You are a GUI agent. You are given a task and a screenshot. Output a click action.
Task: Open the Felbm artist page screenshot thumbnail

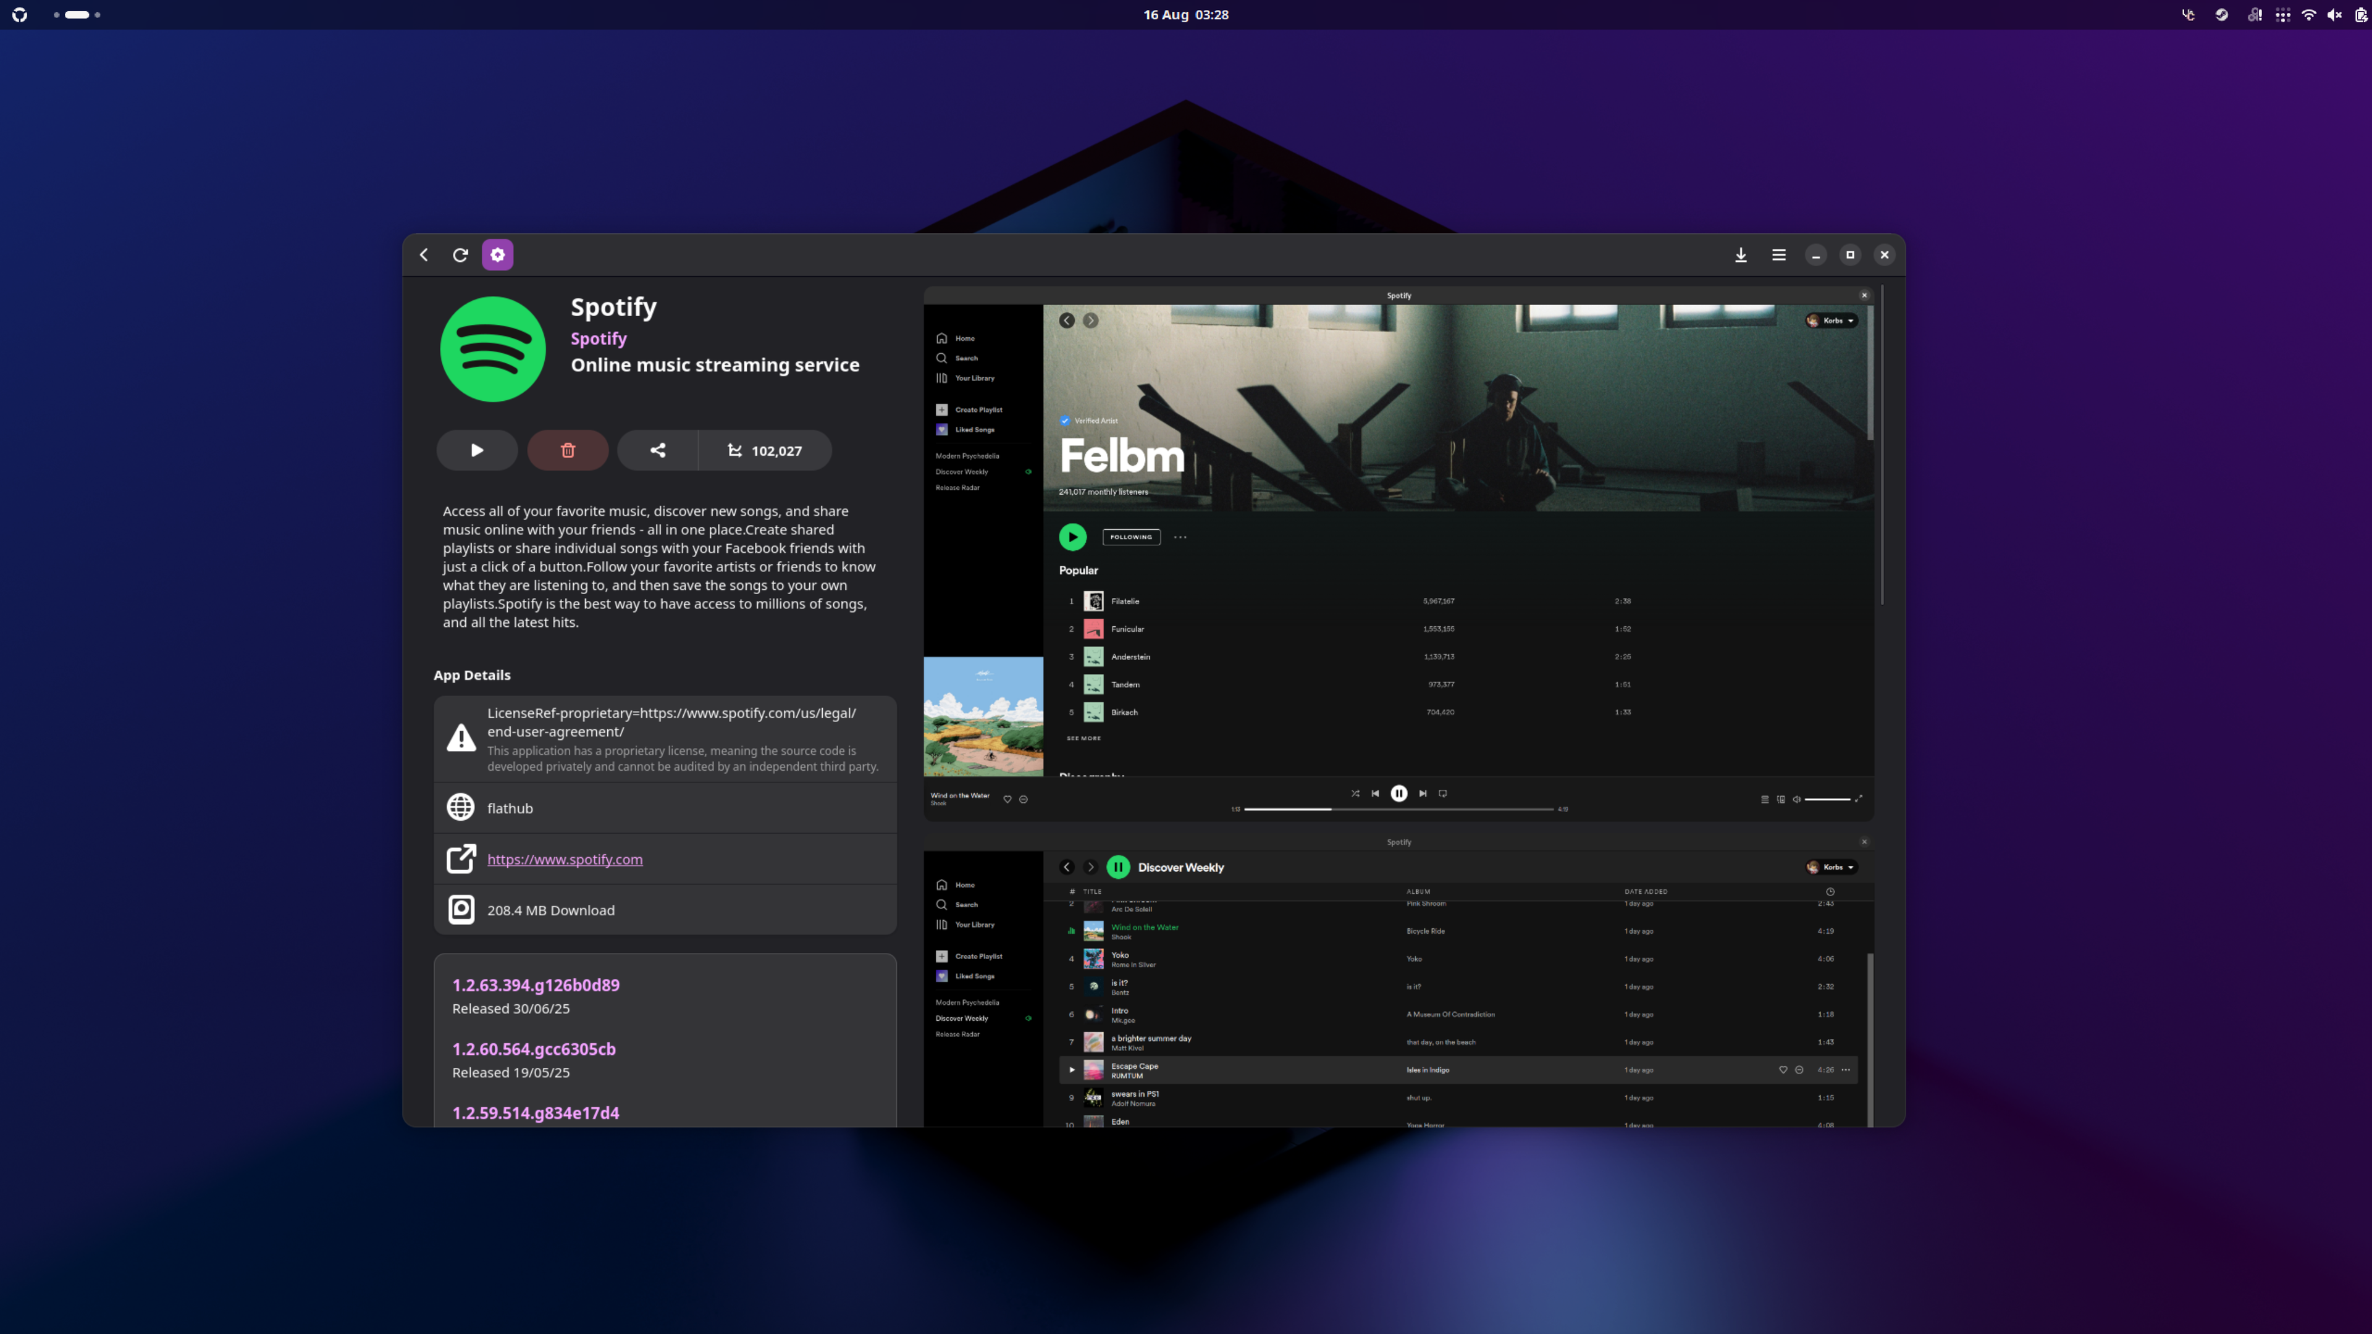(x=1398, y=552)
